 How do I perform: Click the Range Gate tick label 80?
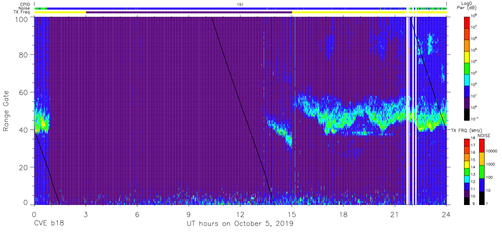(24, 55)
